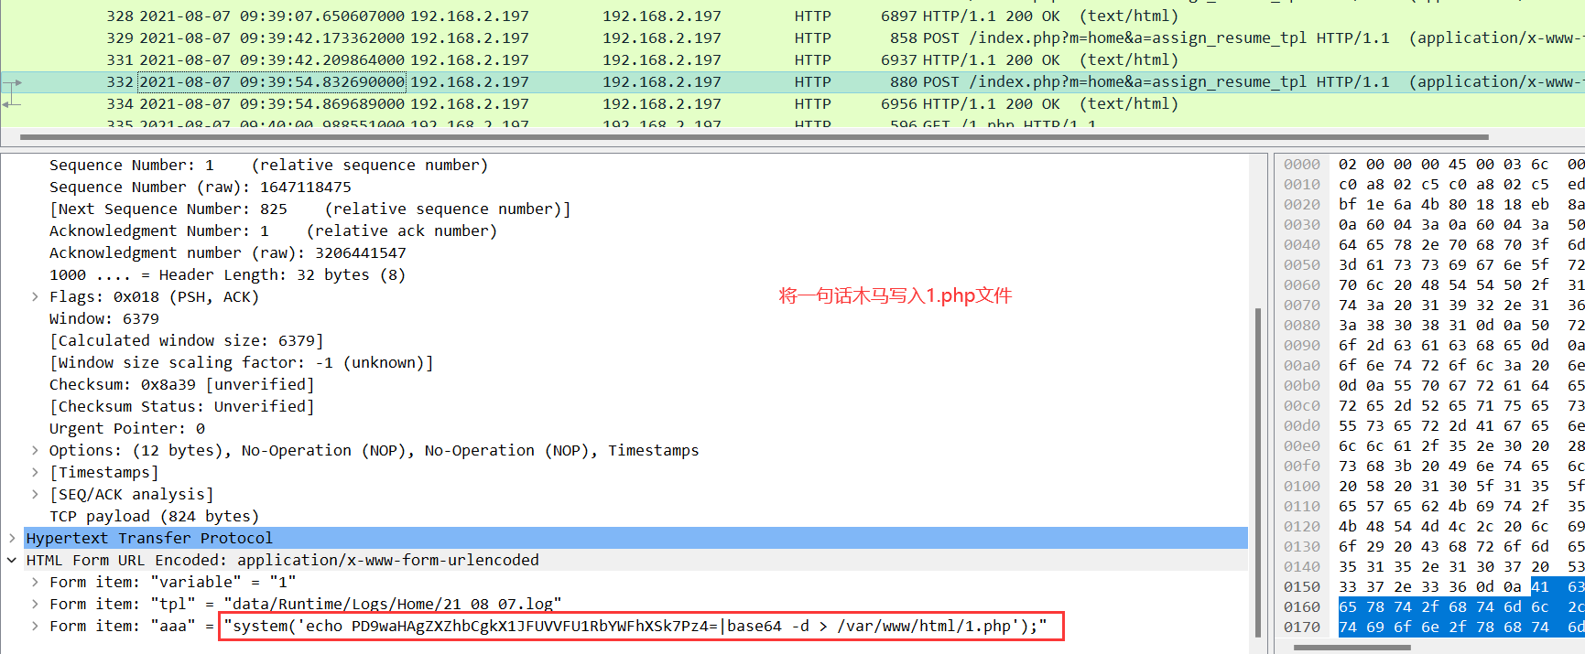Screen dimensions: 1585x654
Task: Expand the [Timestamps] node
Action: (x=35, y=472)
